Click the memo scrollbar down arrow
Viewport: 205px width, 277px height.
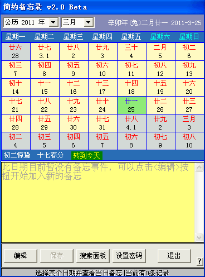pos(199,237)
